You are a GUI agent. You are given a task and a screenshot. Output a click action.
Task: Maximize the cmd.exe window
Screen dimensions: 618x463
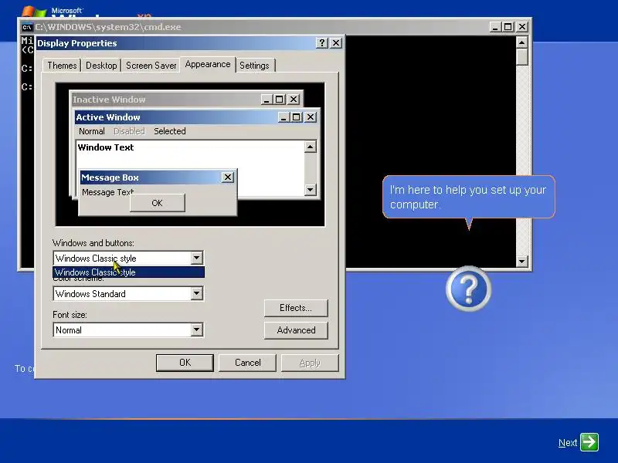[x=508, y=27]
